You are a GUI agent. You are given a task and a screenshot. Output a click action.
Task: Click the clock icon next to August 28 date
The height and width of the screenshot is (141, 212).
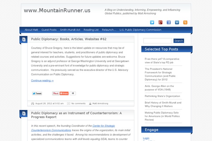coord(33,104)
